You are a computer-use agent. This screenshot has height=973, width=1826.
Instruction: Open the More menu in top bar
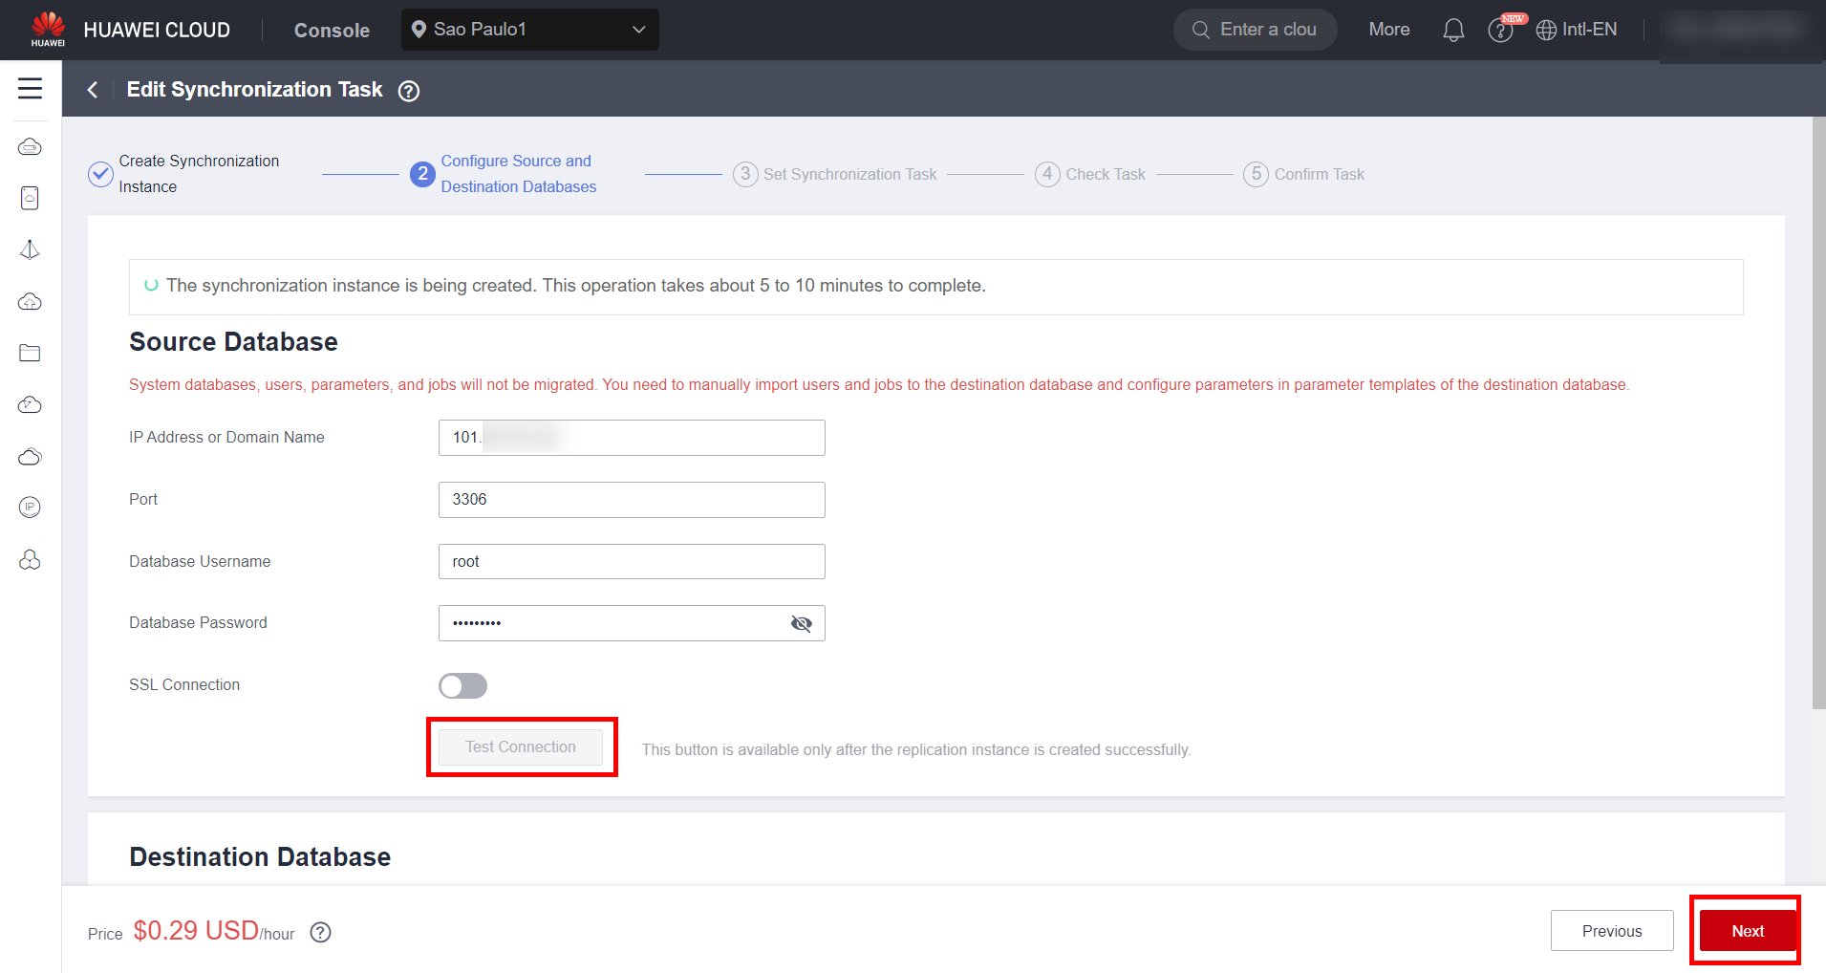coord(1388,30)
